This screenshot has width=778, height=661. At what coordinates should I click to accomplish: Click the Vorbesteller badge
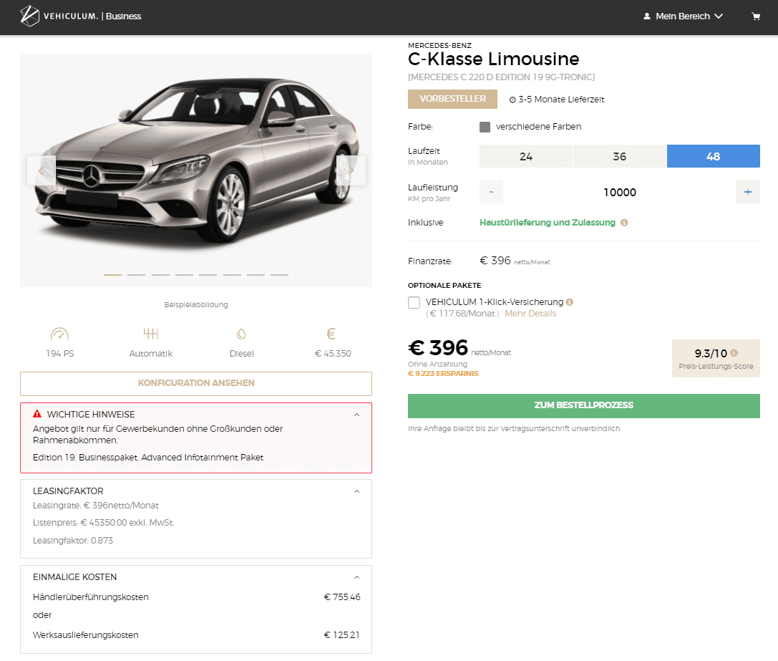tap(452, 99)
